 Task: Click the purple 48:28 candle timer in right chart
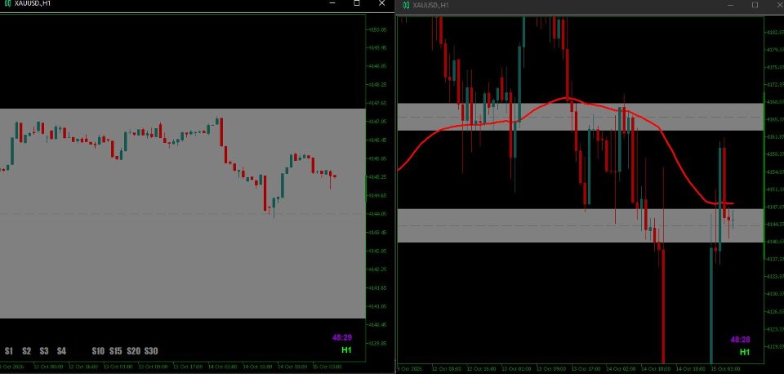tap(741, 340)
